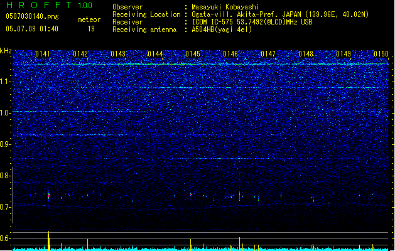Click the 0147 time marker

(x=268, y=54)
